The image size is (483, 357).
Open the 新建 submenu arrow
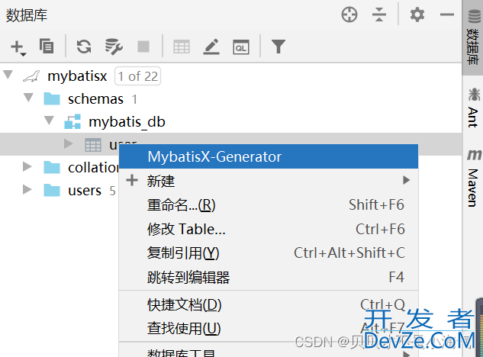coord(406,180)
